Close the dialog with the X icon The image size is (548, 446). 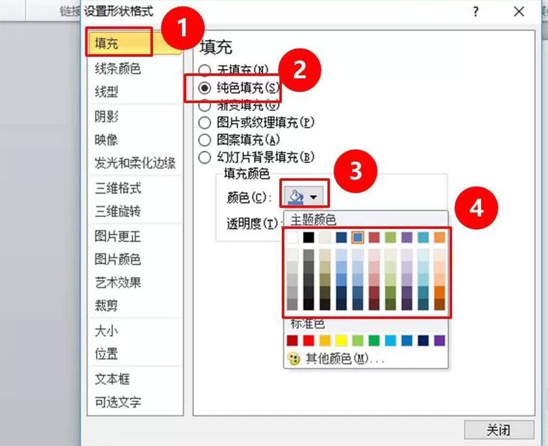(519, 11)
